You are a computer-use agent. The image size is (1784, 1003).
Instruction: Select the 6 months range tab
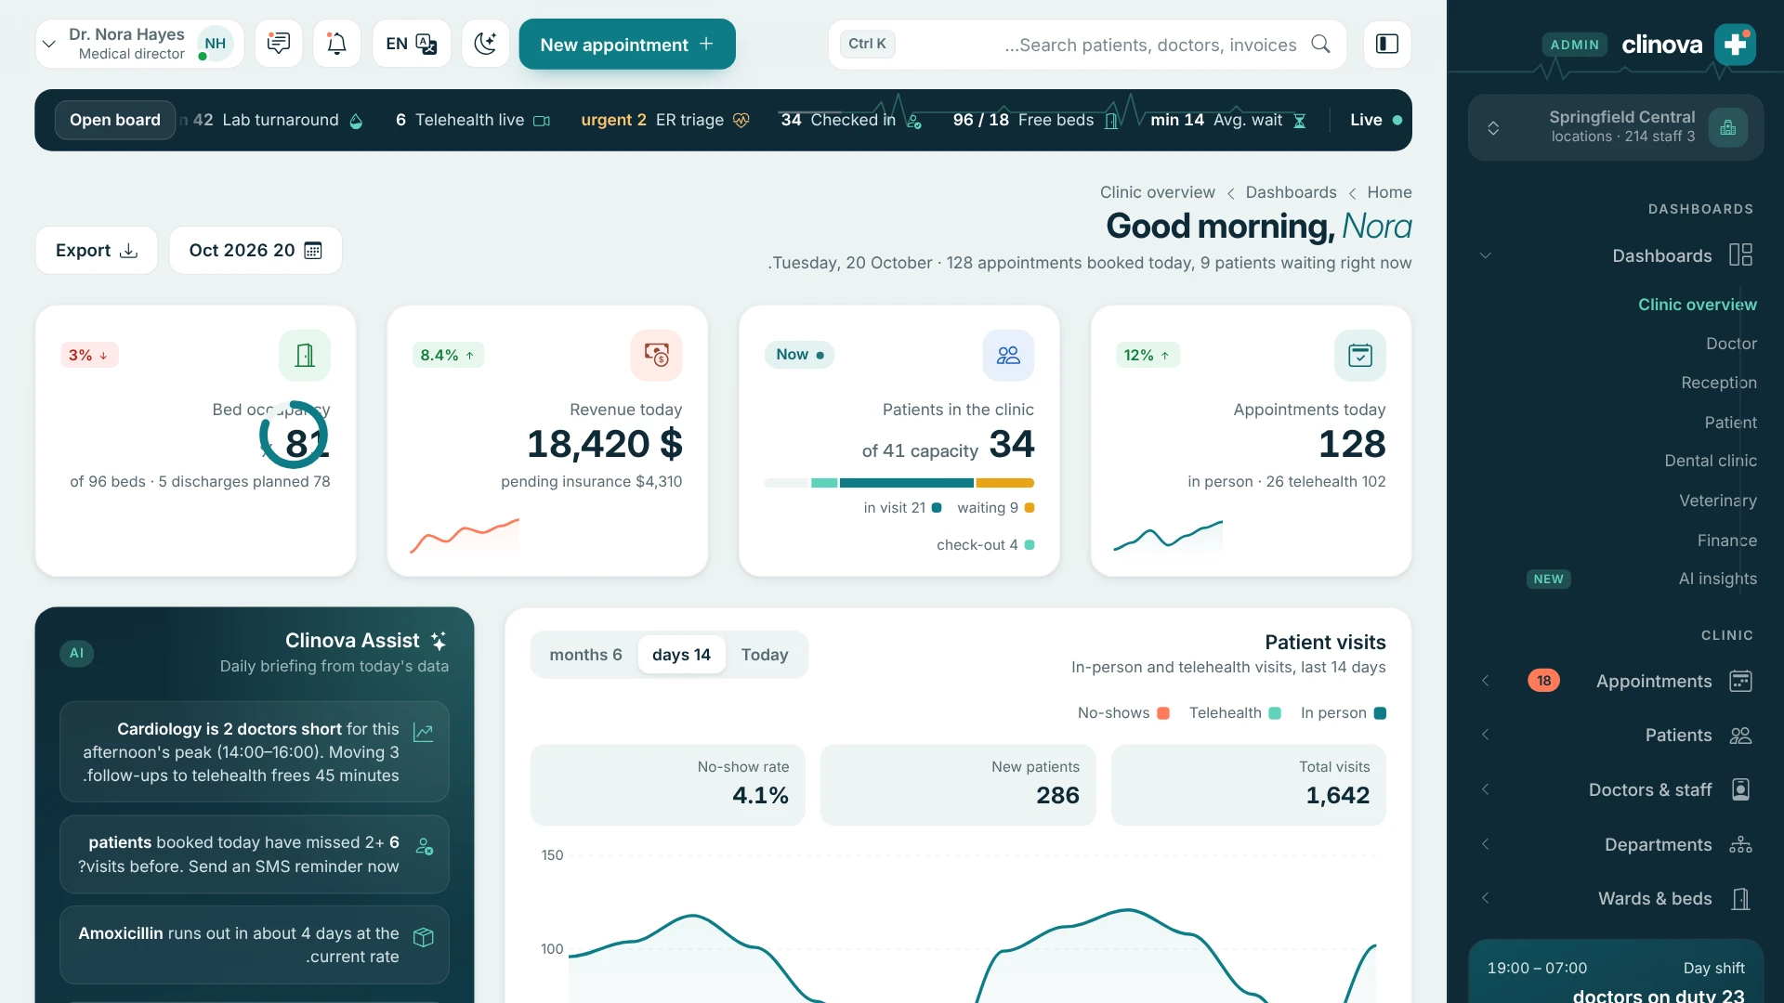585,655
